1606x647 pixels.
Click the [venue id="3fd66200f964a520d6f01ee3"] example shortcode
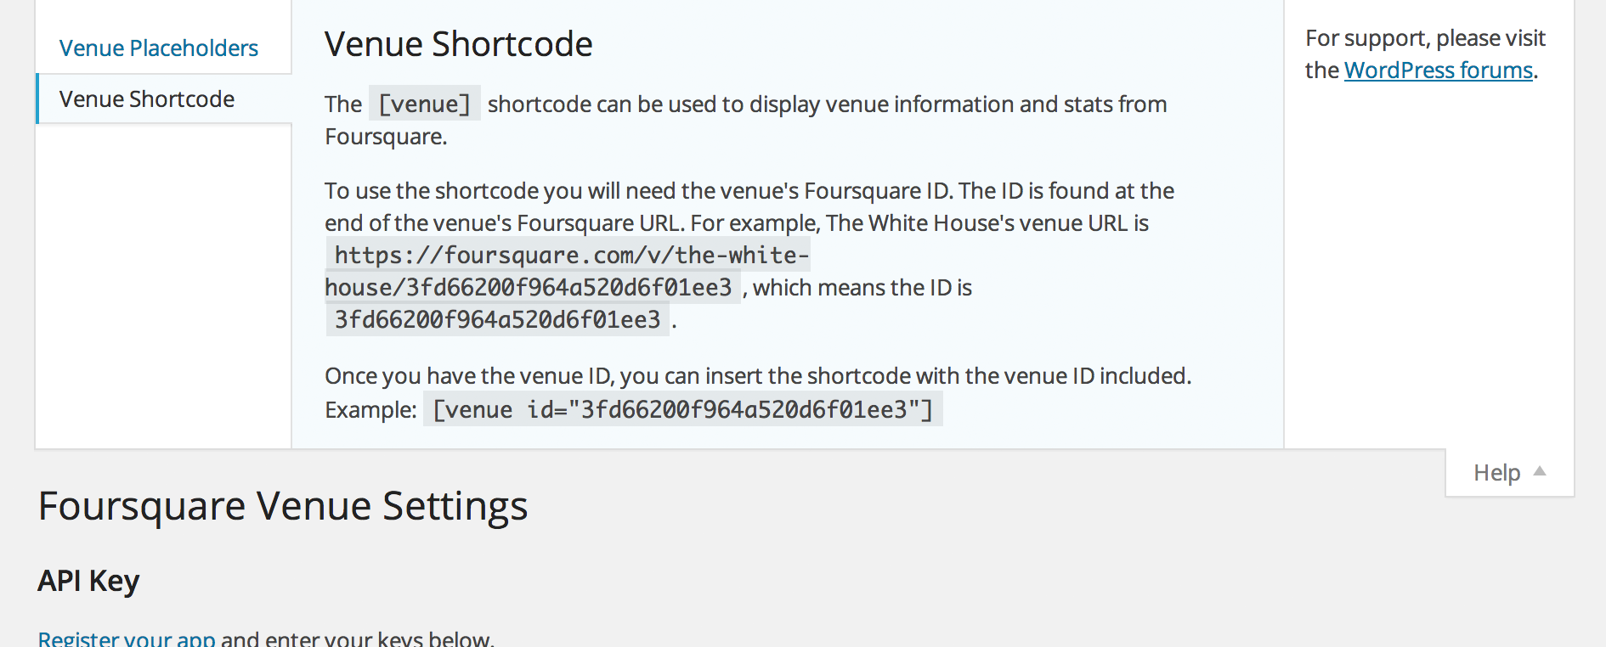(x=683, y=409)
